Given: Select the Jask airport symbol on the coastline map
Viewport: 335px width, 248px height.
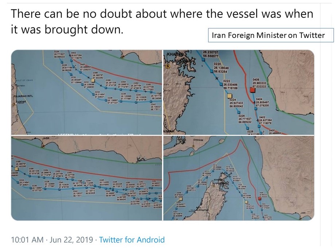Looking at the screenshot, I should point(43,146).
